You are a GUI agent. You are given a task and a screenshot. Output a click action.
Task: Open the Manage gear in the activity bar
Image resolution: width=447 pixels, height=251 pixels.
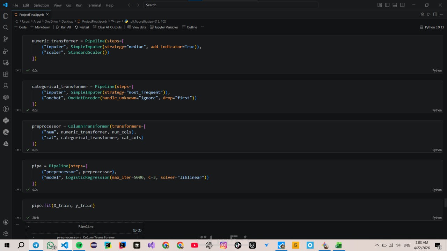6,234
